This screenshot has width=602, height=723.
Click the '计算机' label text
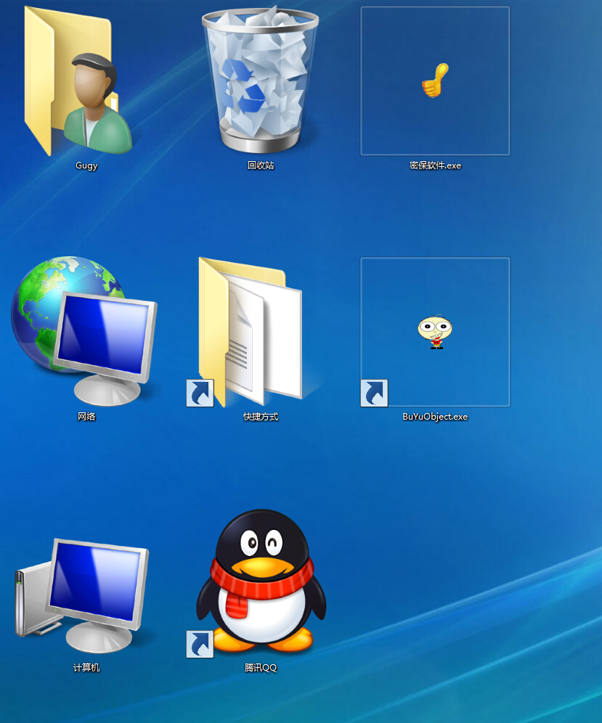pyautogui.click(x=86, y=667)
